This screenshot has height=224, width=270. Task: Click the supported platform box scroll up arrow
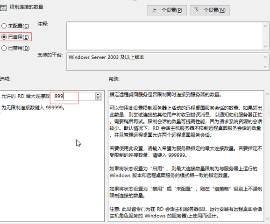point(265,57)
